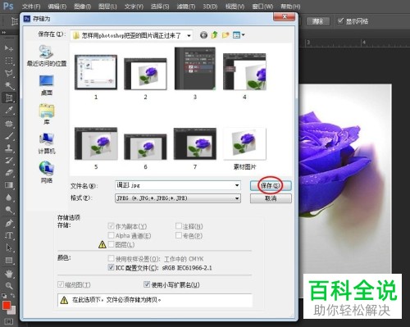Open the 窗口 menu

(262, 7)
